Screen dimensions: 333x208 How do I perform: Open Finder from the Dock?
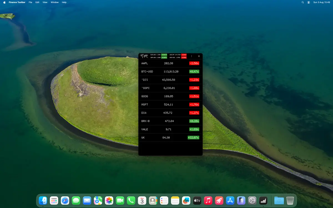pos(43,200)
